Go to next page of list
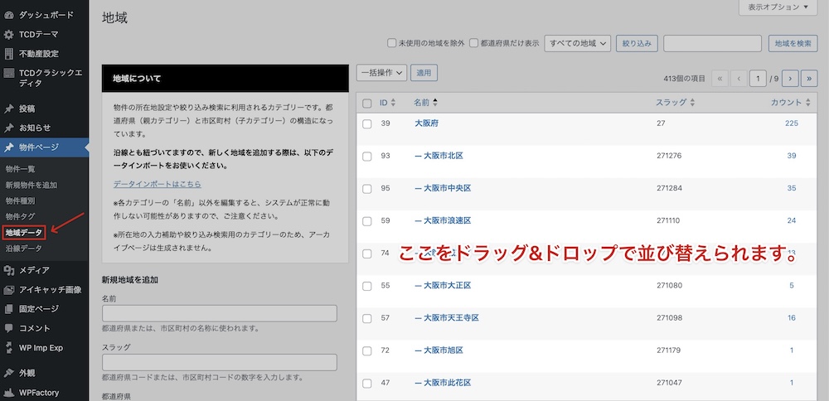Screen dimensions: 829x401 [x=790, y=78]
